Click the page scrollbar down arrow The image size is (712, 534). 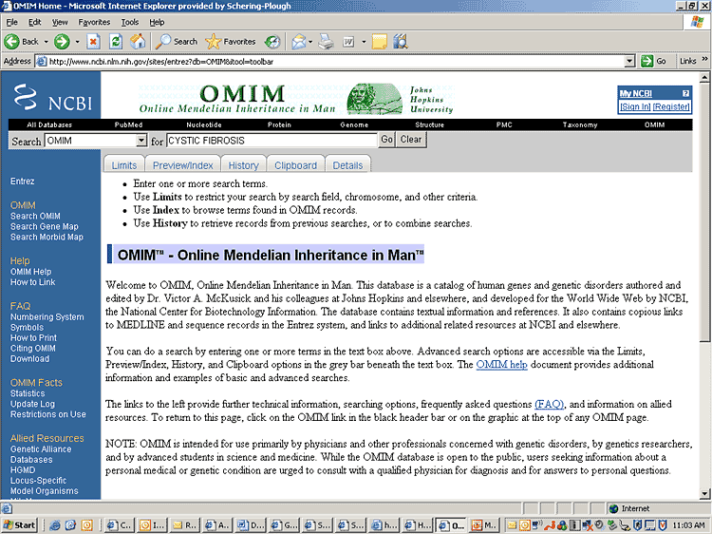(704, 493)
